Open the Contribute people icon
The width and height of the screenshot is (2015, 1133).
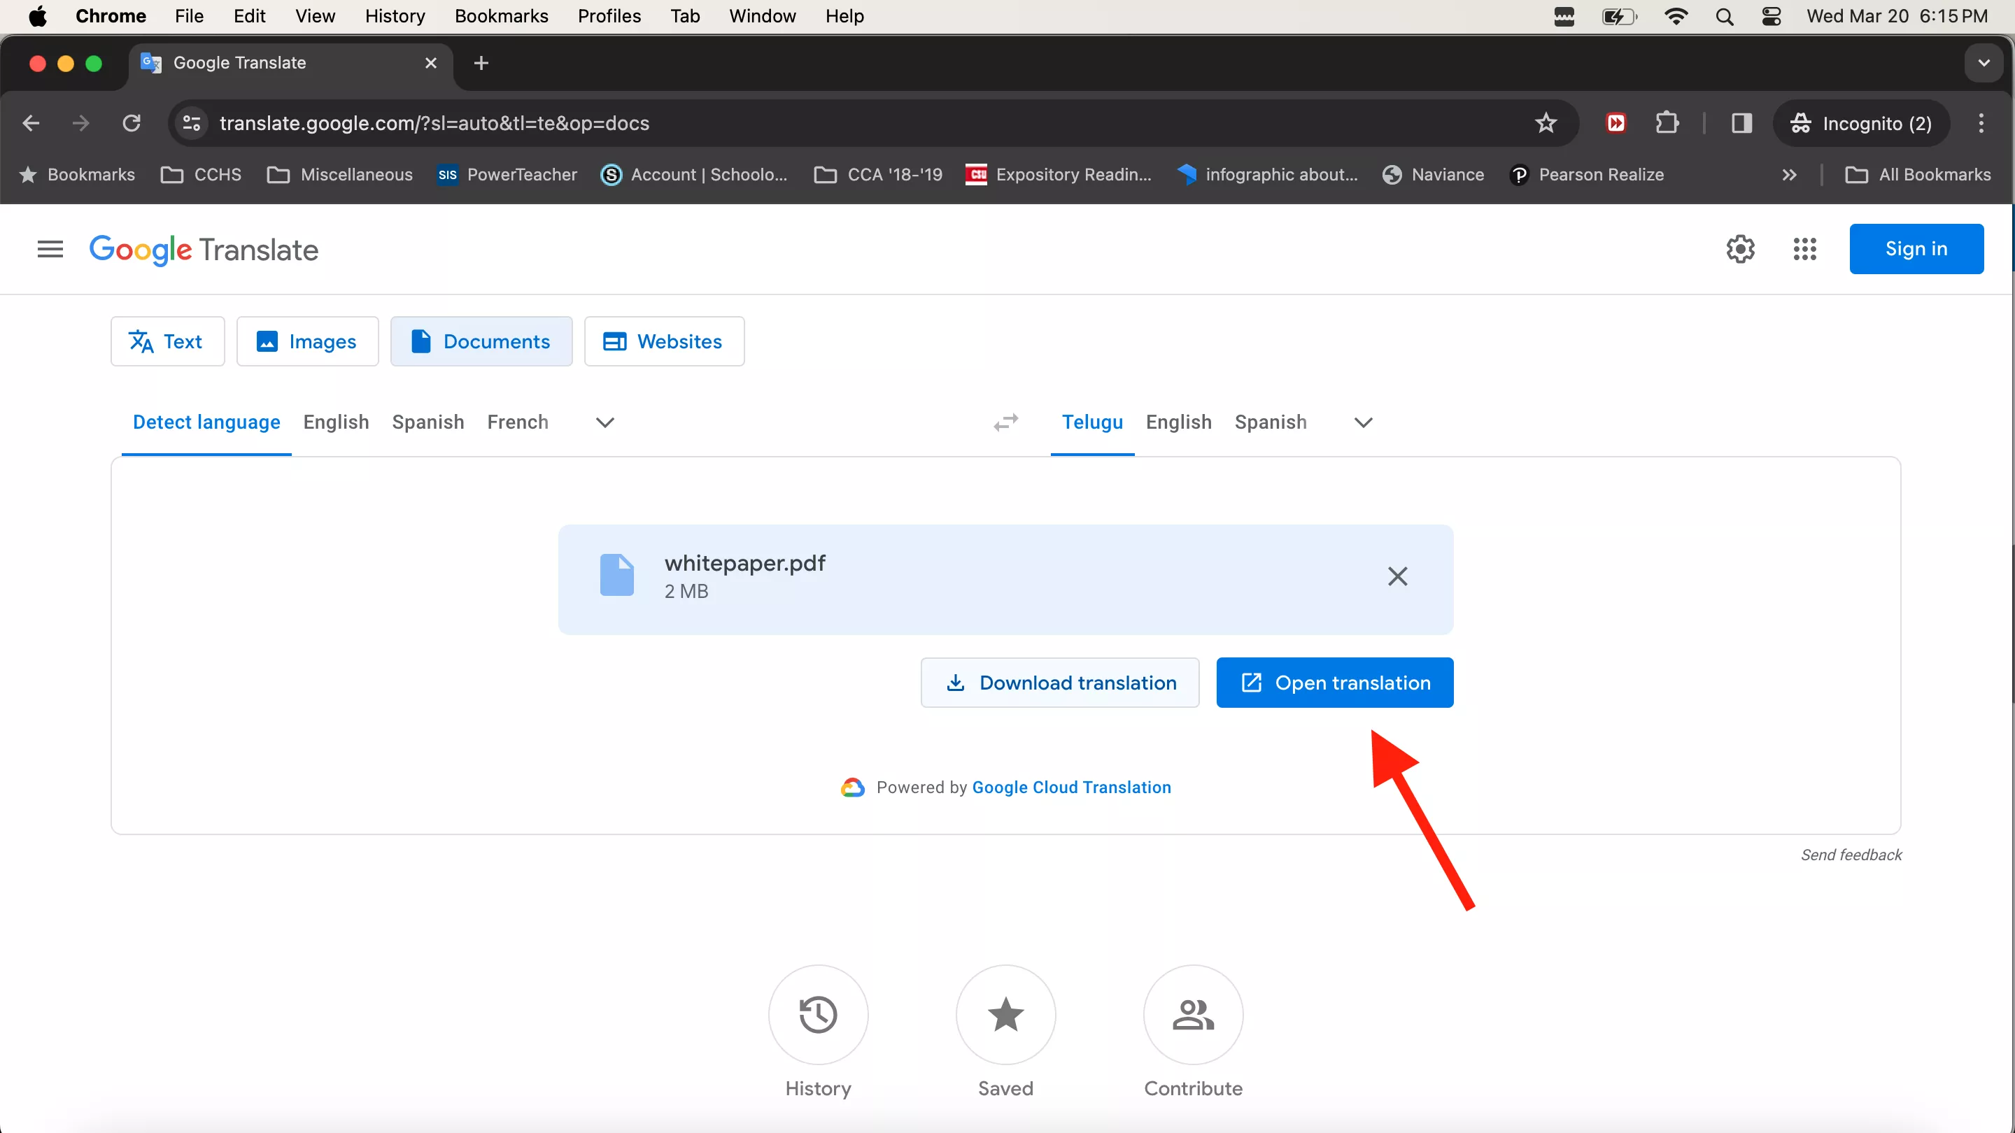click(x=1193, y=1014)
